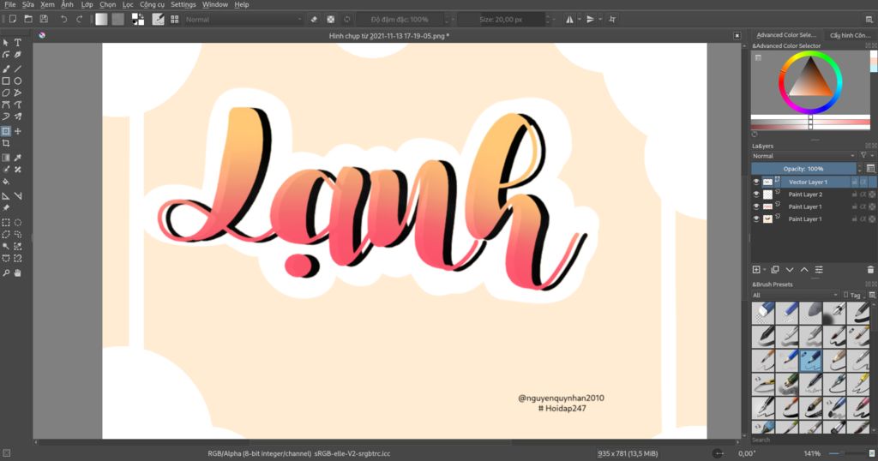
Task: Toggle vertical mirror tool
Action: [x=590, y=19]
